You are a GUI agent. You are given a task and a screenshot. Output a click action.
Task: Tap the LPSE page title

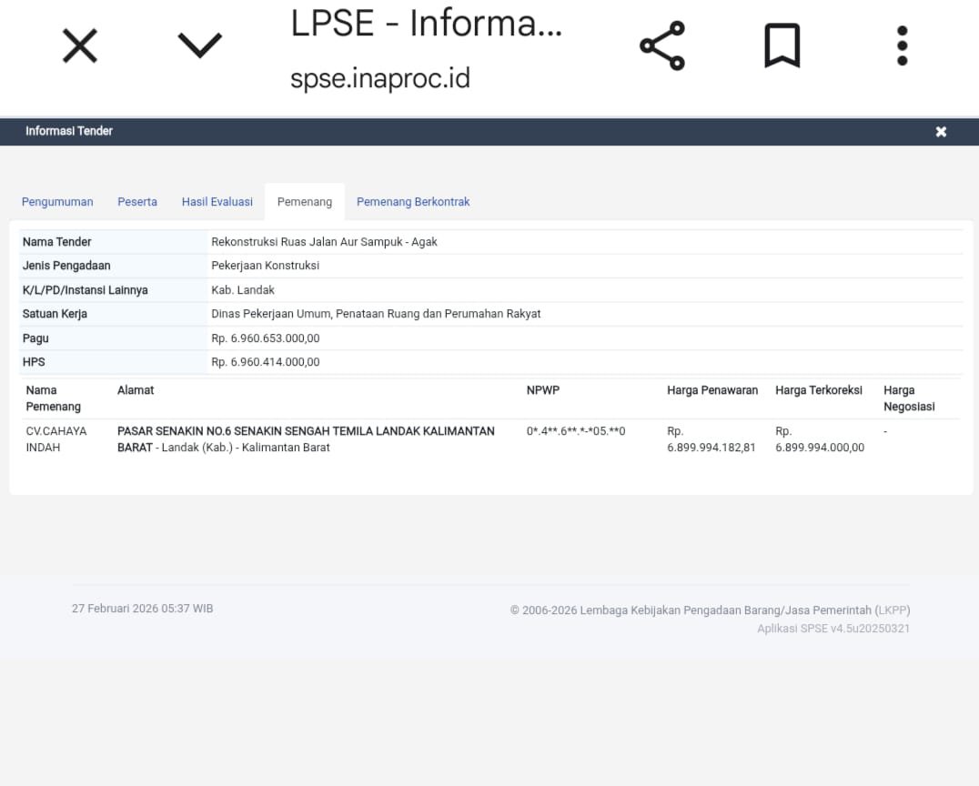426,24
